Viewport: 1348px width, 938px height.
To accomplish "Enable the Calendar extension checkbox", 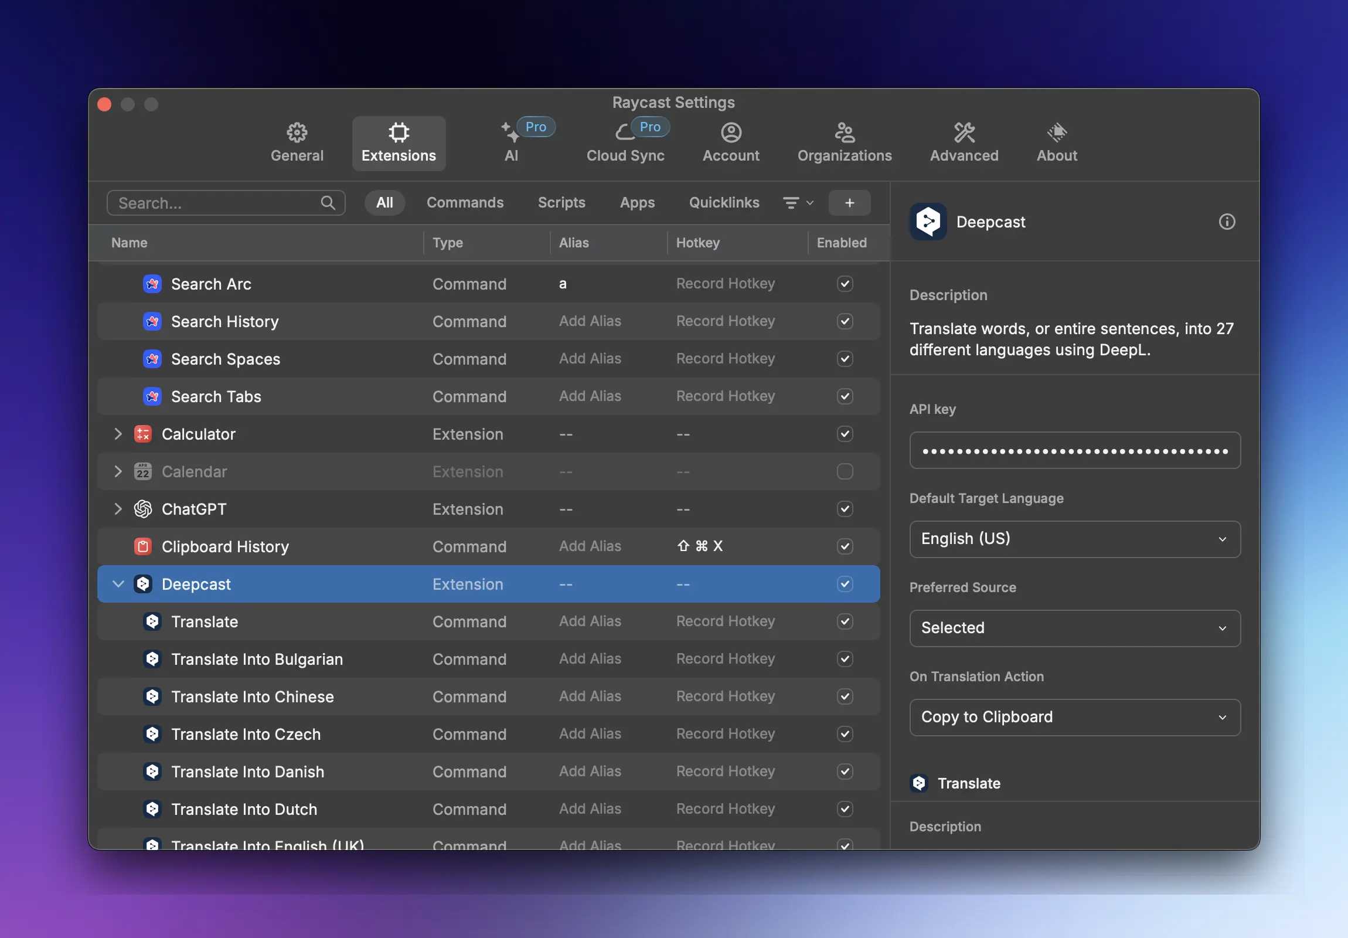I will 845,471.
